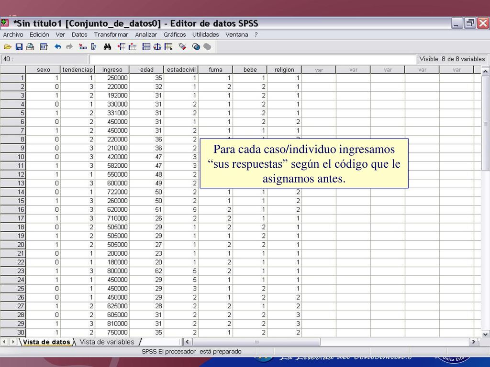This screenshot has width=490, height=367.
Task: Select the fuma column header
Action: coord(216,70)
